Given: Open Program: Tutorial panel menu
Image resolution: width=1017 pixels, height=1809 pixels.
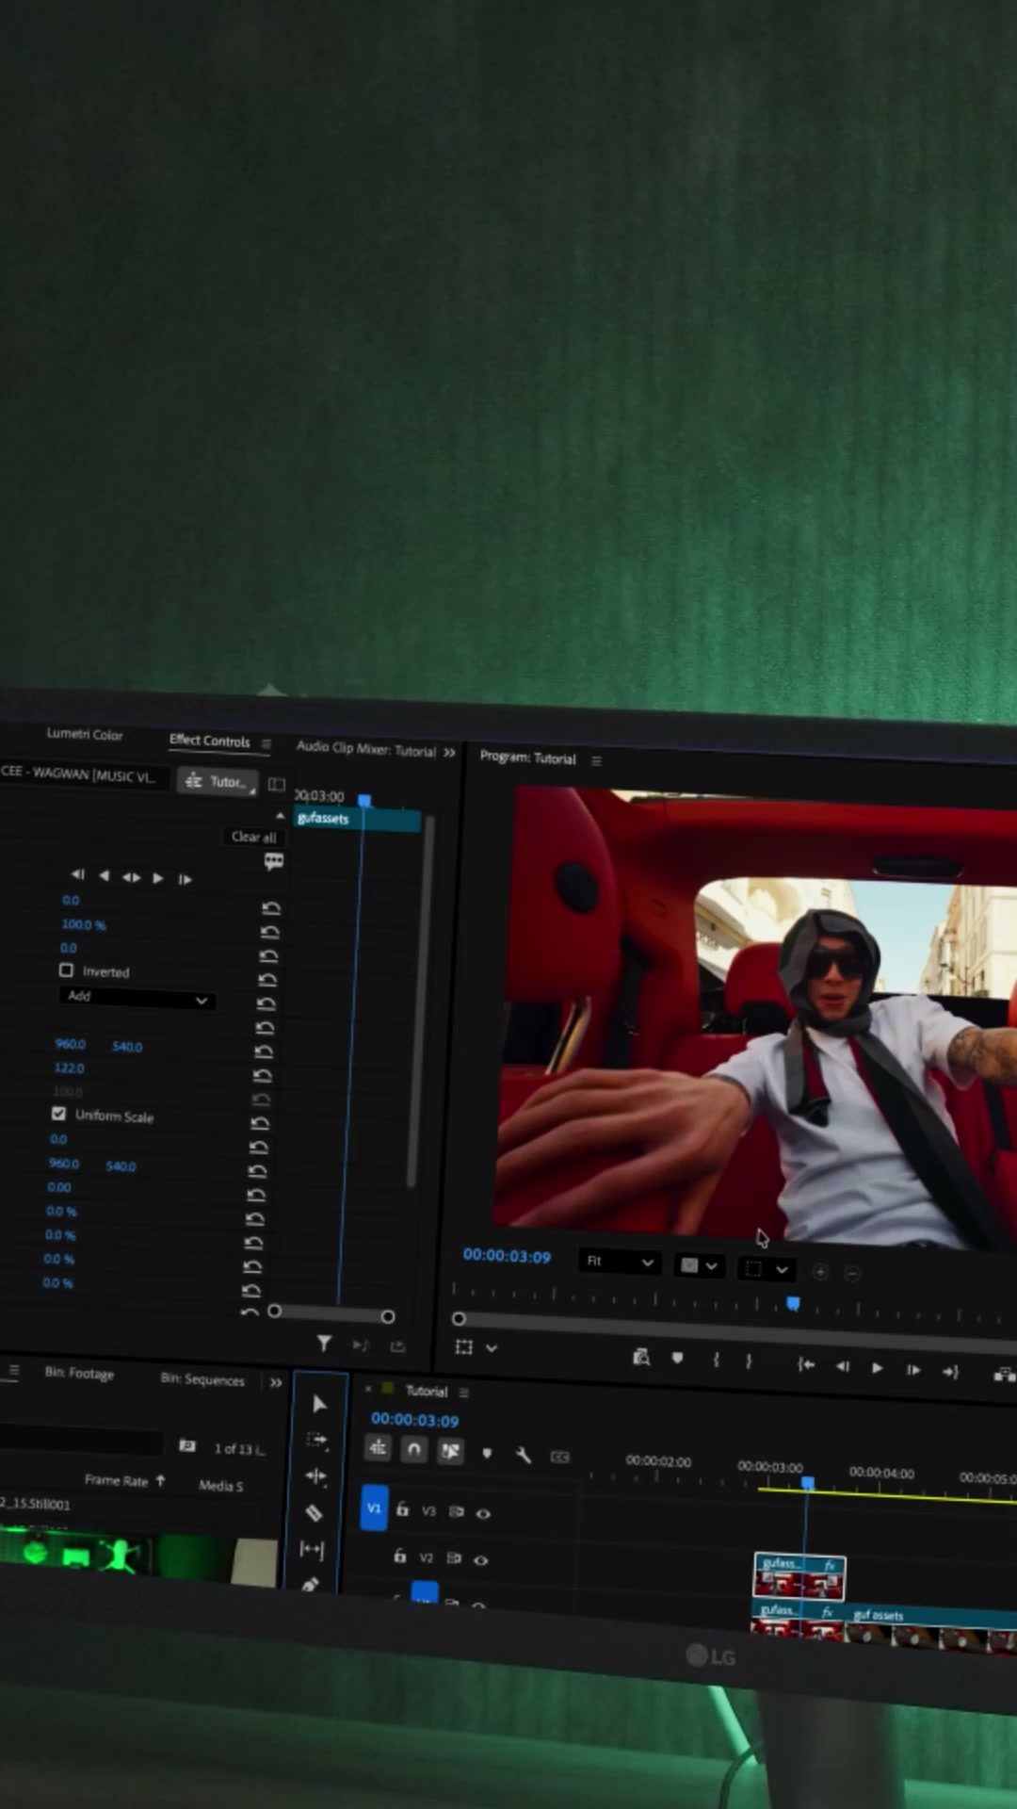Looking at the screenshot, I should pyautogui.click(x=596, y=760).
